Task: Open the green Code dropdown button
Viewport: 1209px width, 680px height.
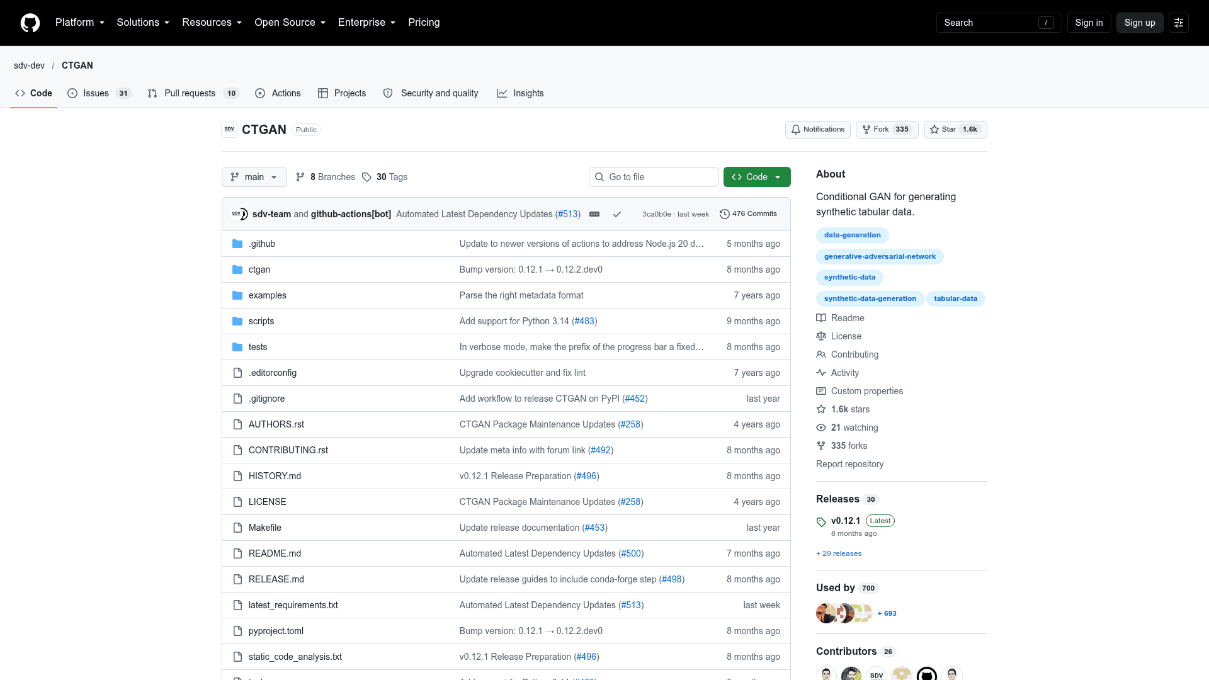Action: [757, 177]
